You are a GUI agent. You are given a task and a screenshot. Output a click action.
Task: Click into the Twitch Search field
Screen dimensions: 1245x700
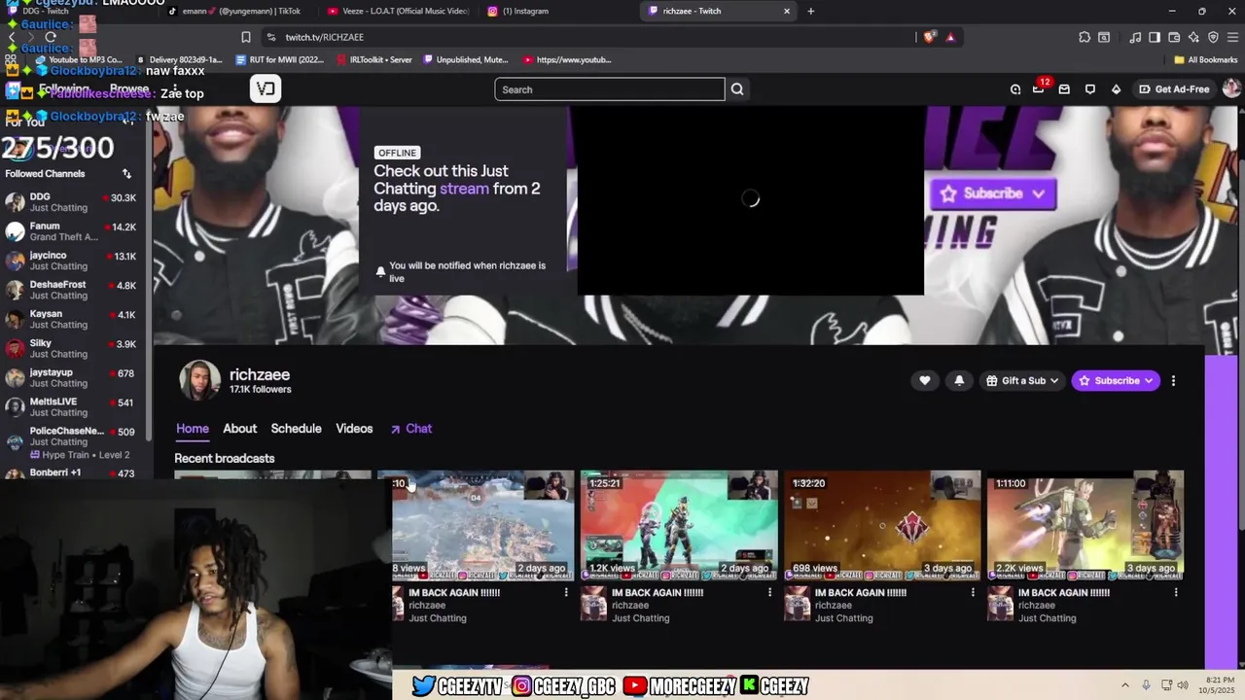[x=610, y=89]
